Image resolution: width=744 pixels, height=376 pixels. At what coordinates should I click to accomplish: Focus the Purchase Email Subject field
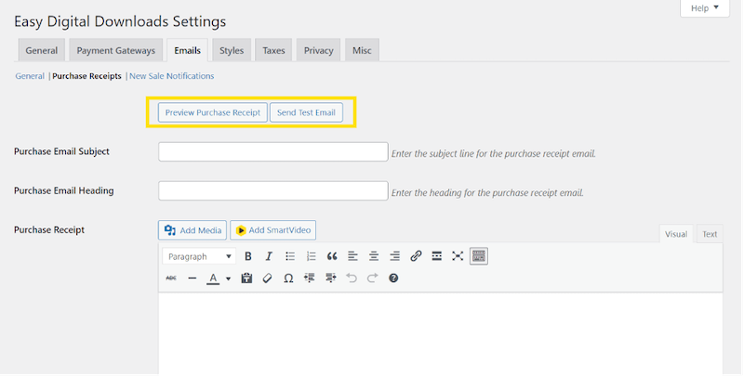point(273,152)
